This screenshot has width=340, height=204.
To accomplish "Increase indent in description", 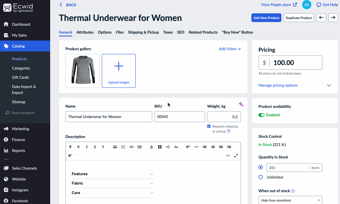I will click(x=229, y=147).
